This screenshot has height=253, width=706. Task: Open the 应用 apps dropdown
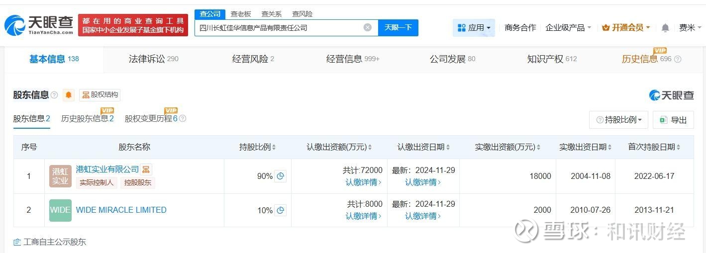coord(474,28)
